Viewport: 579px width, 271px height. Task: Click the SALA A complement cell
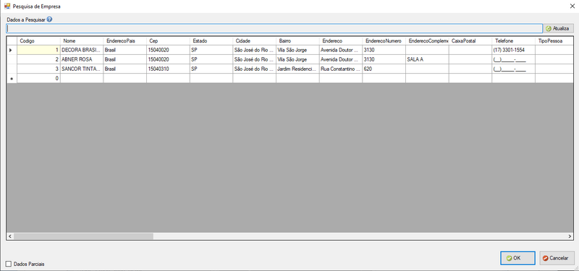(x=427, y=59)
